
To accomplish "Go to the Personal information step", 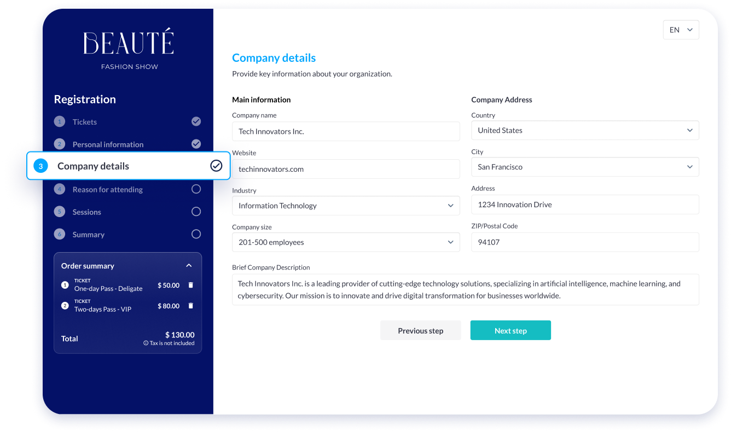I will [108, 144].
